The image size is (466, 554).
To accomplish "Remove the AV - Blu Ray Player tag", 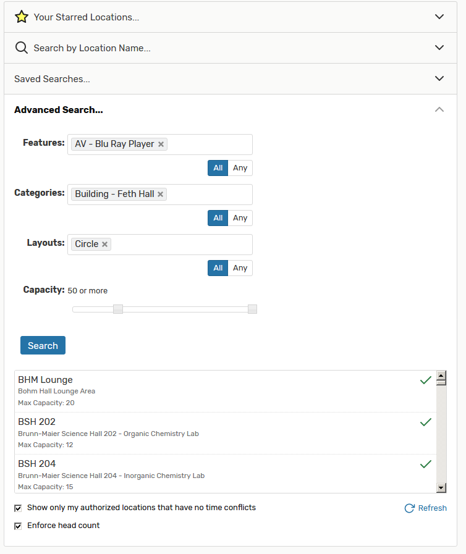I will click(x=161, y=144).
